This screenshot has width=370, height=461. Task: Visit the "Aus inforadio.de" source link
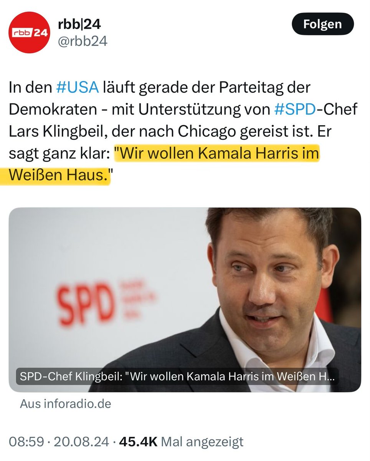66,404
